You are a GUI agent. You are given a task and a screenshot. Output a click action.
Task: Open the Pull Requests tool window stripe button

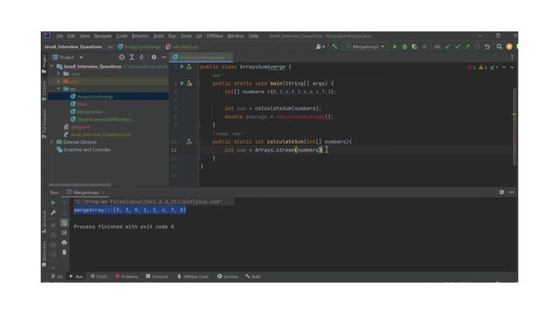coord(45,124)
